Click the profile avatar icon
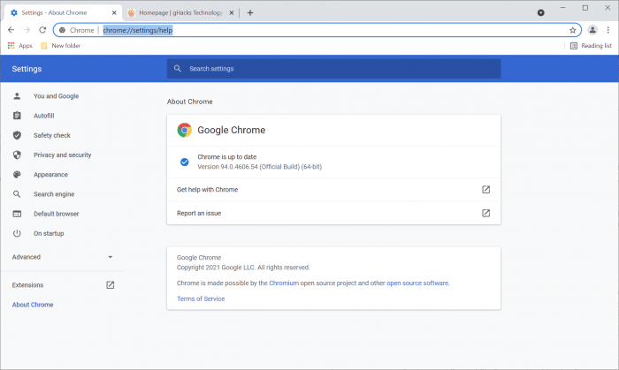 tap(592, 30)
